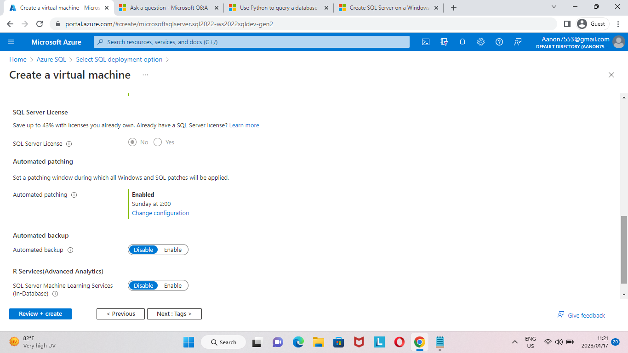Show info for SQL Server License
The image size is (628, 353).
pyautogui.click(x=69, y=144)
